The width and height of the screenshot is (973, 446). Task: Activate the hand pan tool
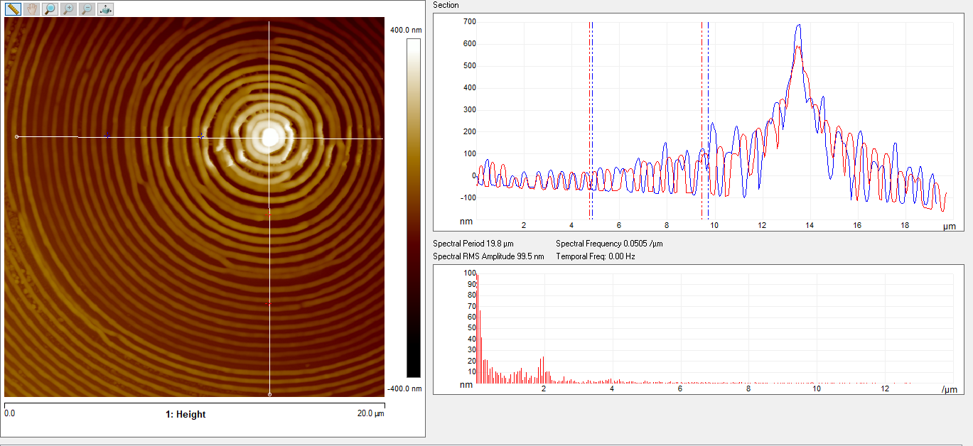(31, 9)
